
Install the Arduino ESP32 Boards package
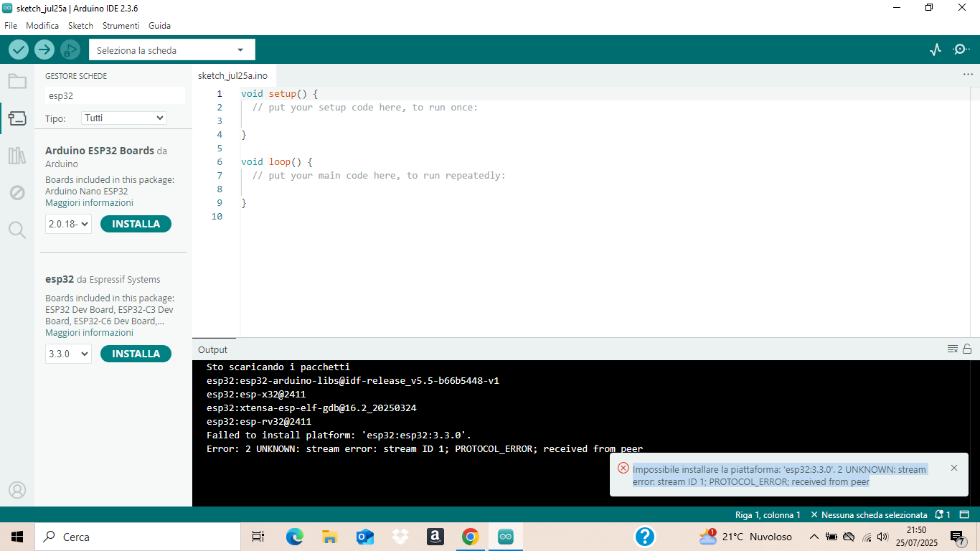pos(136,224)
